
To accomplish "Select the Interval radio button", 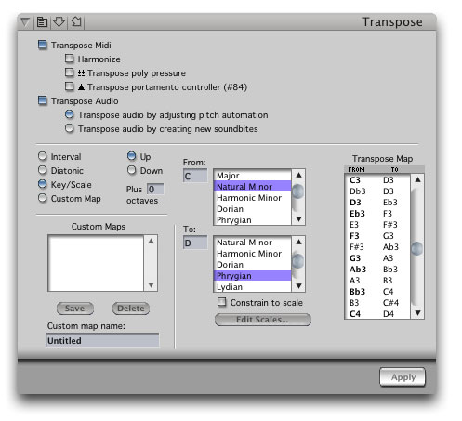I will click(43, 156).
